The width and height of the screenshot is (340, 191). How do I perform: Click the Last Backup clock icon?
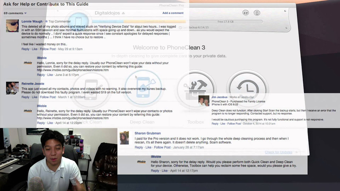pos(180,28)
